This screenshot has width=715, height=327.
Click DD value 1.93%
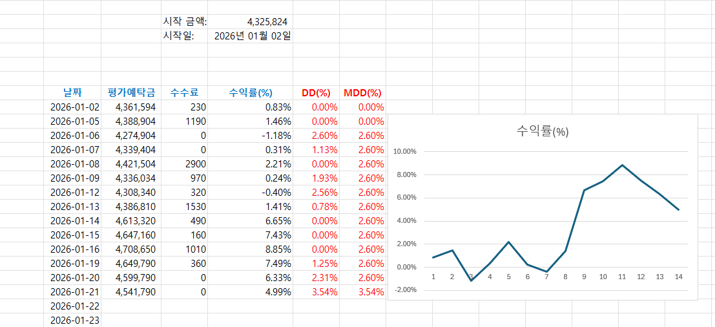(325, 178)
